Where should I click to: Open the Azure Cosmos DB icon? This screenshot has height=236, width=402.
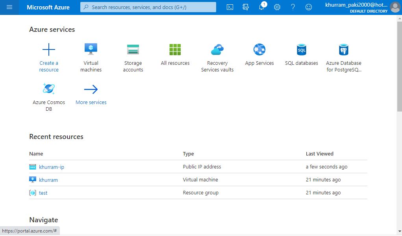49,89
